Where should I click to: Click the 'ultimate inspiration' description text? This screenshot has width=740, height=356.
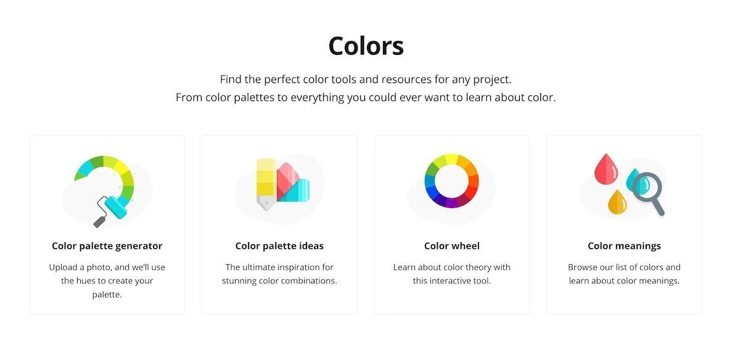[x=279, y=274]
